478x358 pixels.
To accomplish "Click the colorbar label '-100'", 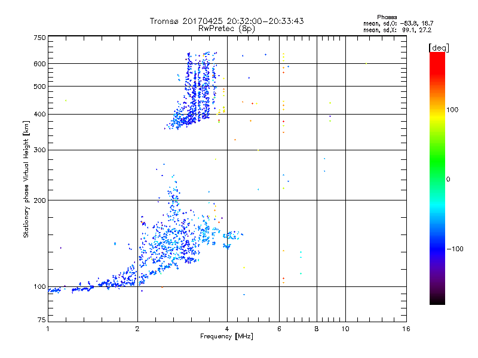I will click(455, 249).
